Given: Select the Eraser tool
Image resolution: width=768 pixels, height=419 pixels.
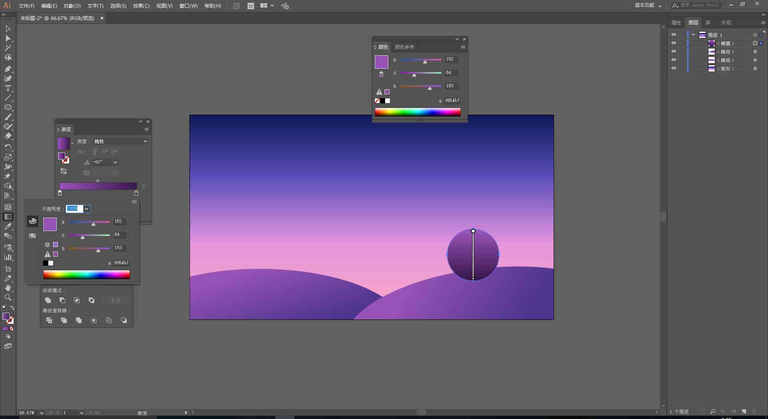Looking at the screenshot, I should tap(8, 136).
